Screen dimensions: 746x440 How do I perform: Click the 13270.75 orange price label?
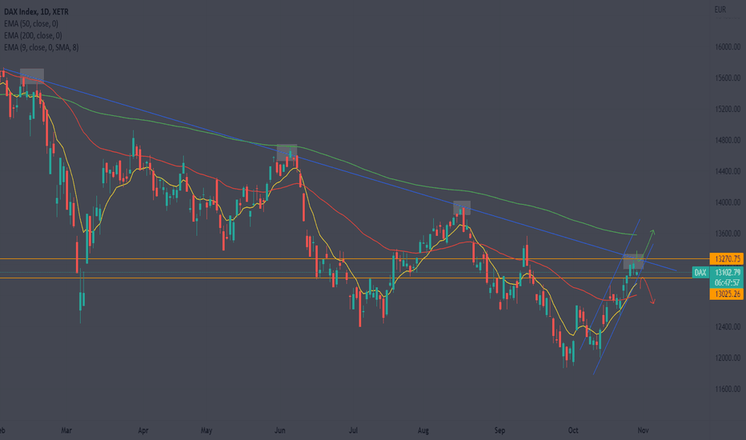coord(727,258)
